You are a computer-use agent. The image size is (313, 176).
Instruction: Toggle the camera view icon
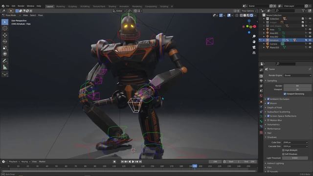(x=254, y=47)
